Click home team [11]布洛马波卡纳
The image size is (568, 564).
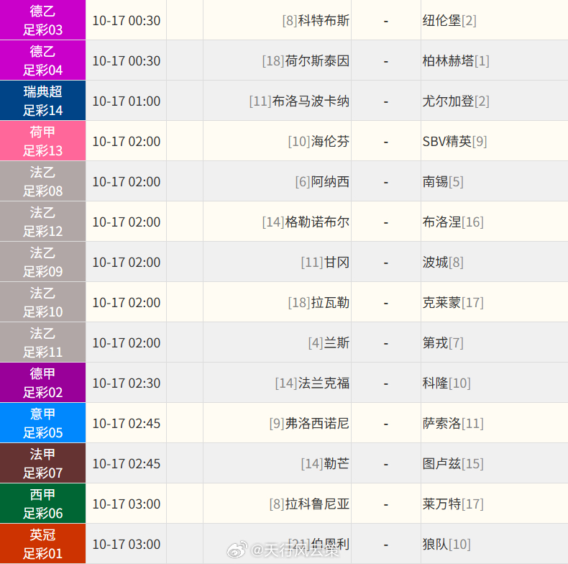(299, 101)
